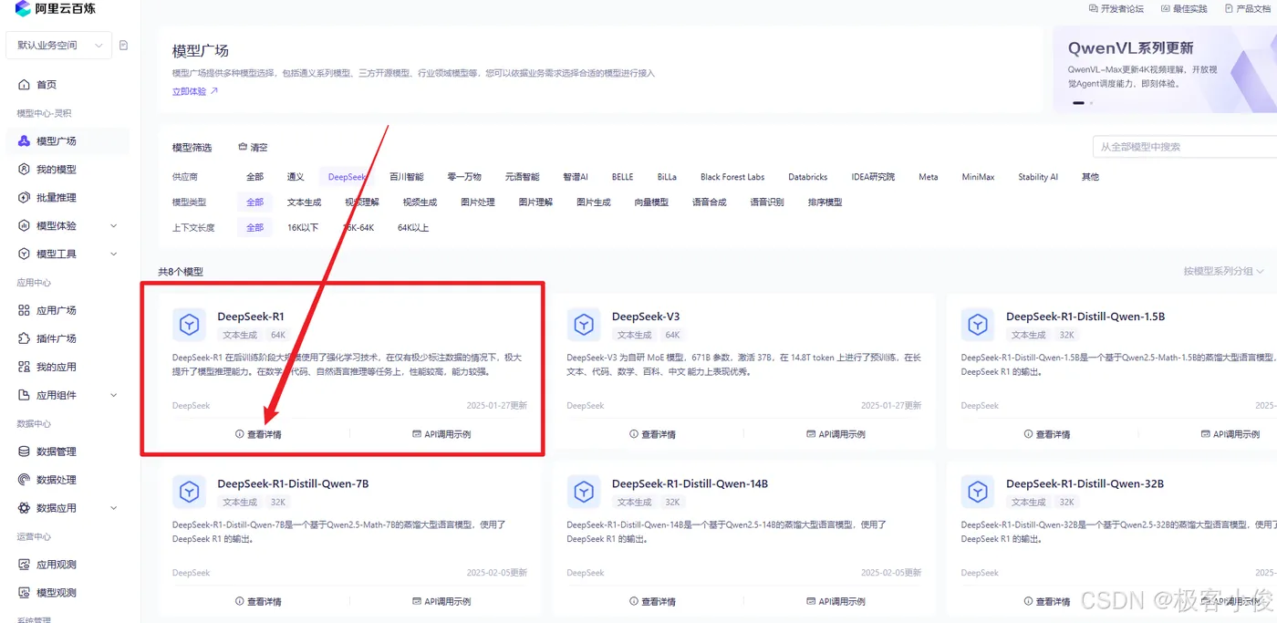Filter supplier by Stability AI
This screenshot has height=623, width=1277.
(x=1038, y=177)
